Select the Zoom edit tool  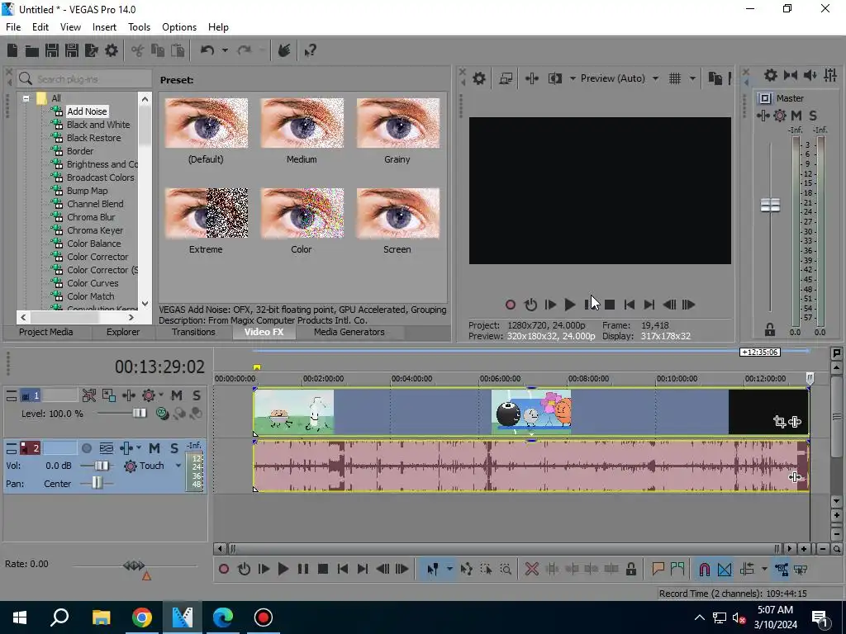tap(506, 569)
